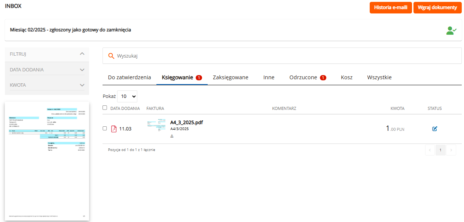Tick the select-all checkbox in table header
This screenshot has width=464, height=222.
(x=105, y=108)
